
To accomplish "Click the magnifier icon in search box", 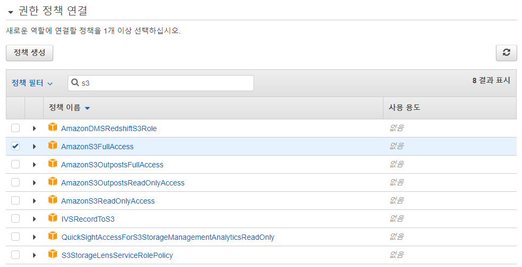I will [75, 83].
